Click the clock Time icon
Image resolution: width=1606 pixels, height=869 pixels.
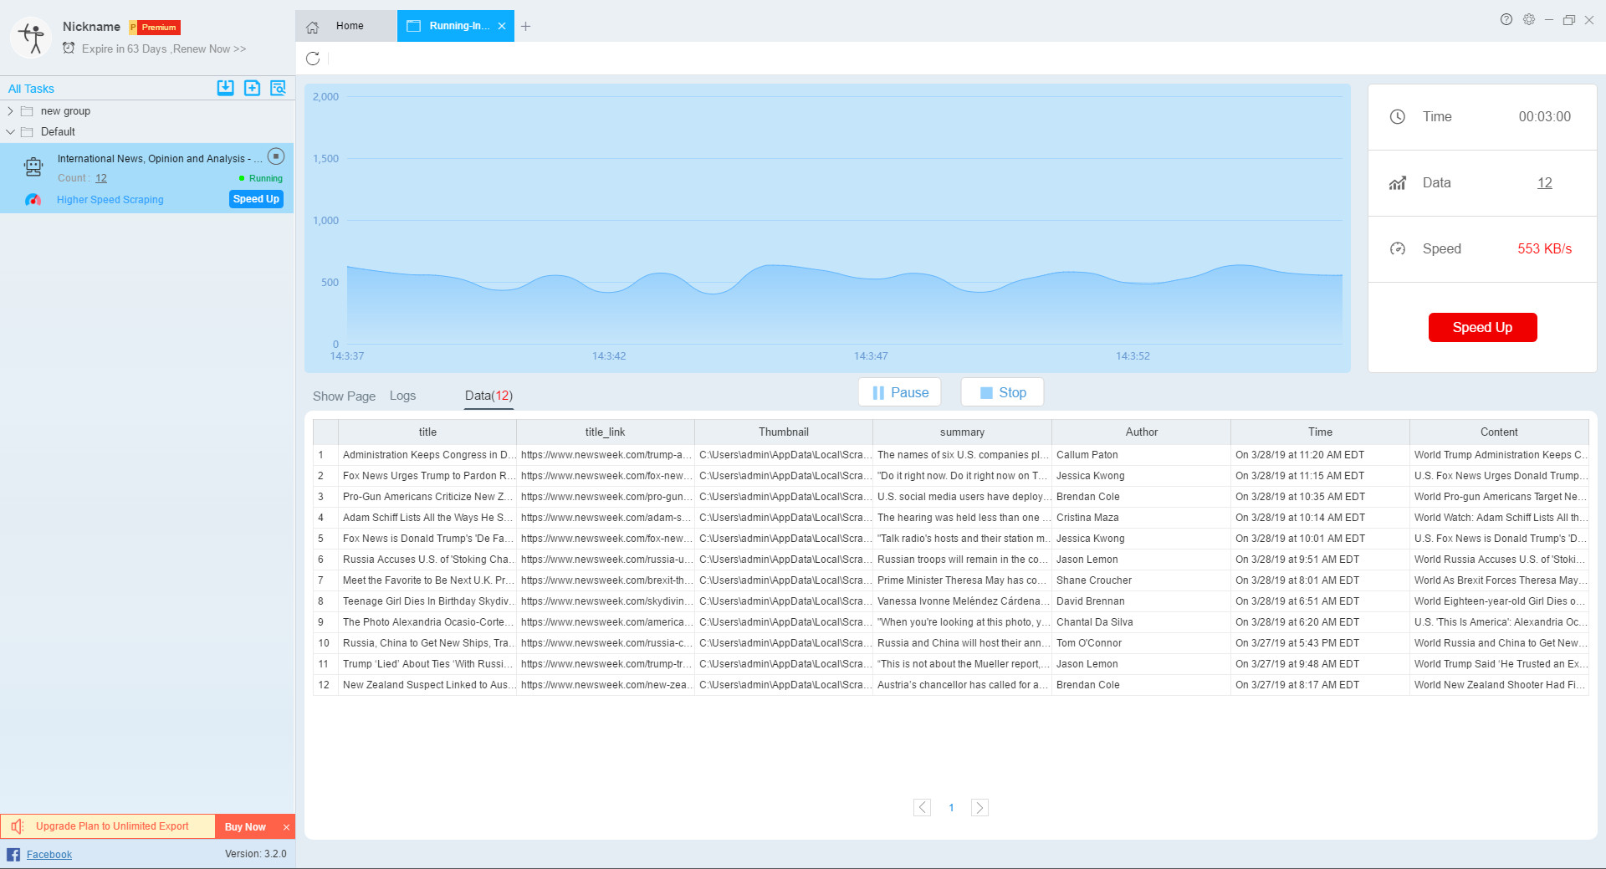[1398, 117]
